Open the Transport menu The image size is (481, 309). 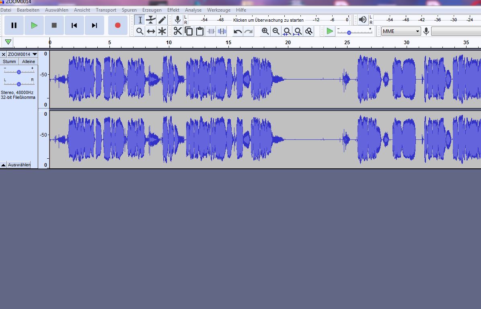pos(106,10)
